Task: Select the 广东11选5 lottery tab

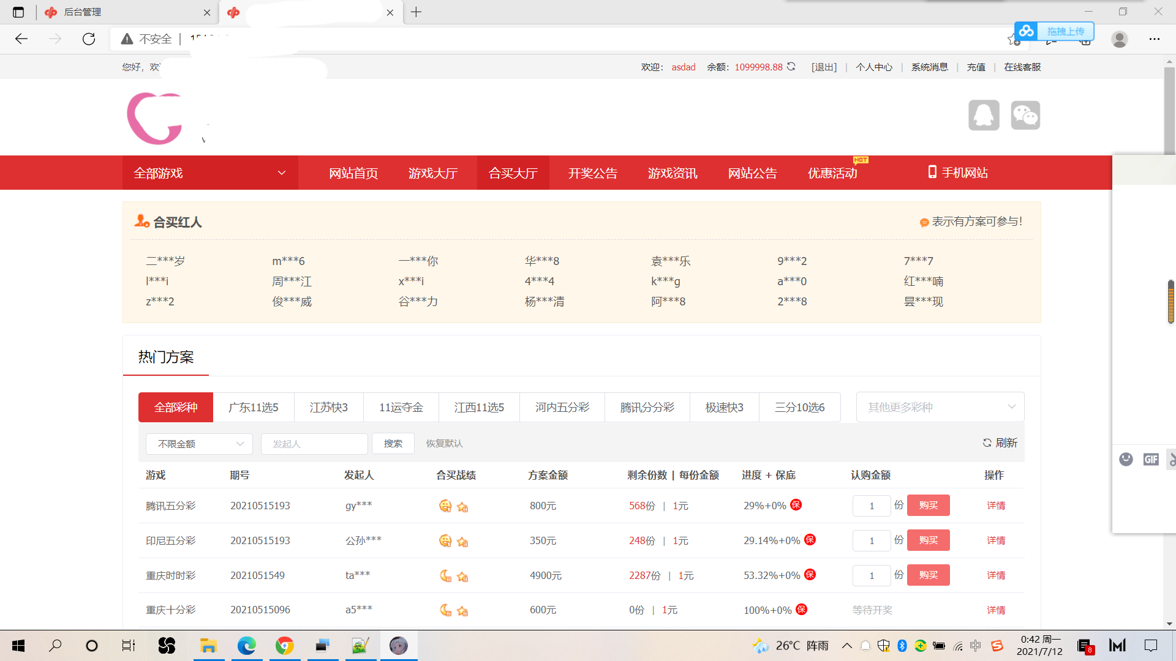Action: (x=253, y=408)
